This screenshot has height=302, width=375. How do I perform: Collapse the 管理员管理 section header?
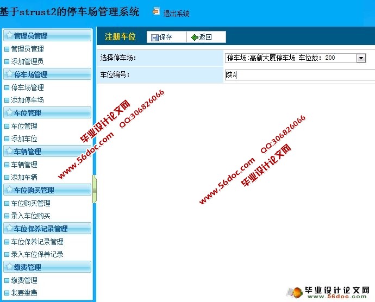pos(47,36)
